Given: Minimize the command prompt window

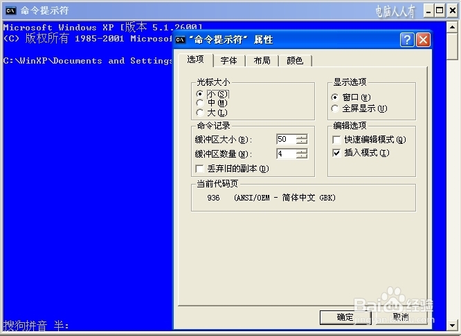Looking at the screenshot, I should 428,11.
